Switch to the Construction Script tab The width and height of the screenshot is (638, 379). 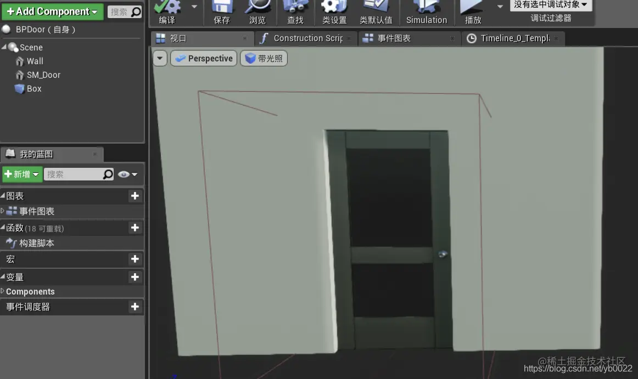[307, 38]
